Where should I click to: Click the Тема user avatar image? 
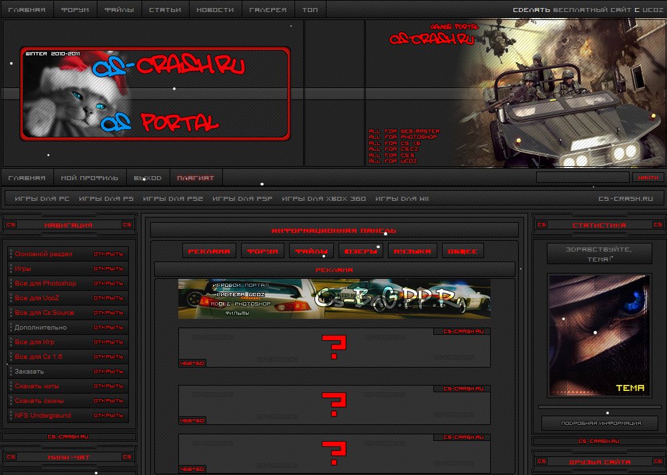pyautogui.click(x=599, y=336)
